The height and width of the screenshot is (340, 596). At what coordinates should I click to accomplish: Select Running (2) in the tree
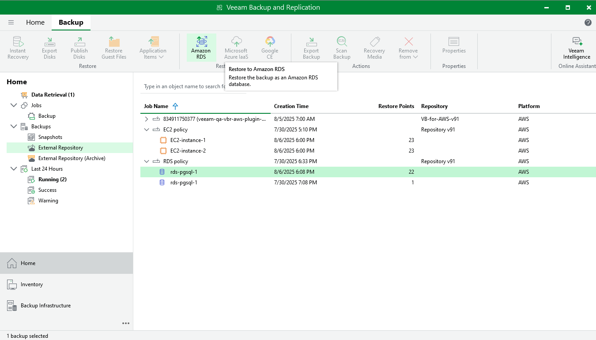point(53,179)
